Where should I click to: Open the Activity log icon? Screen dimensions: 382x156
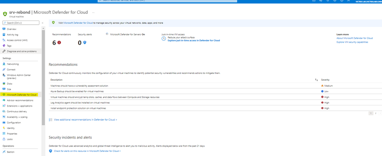[4, 35]
